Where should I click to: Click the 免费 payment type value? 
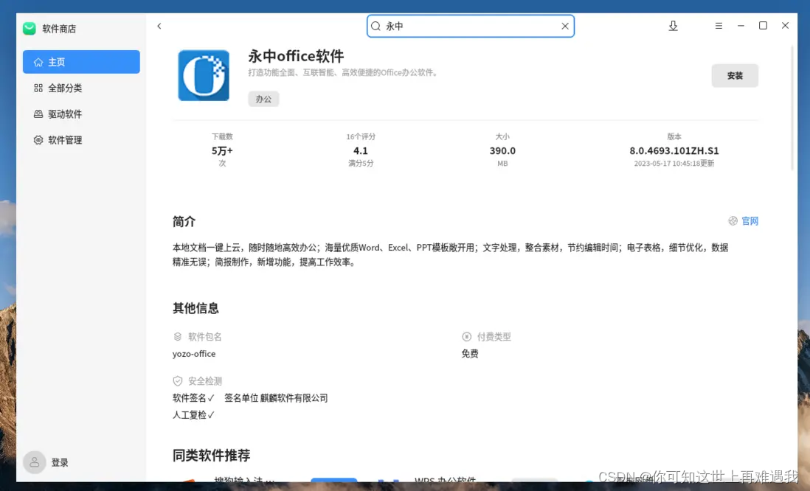470,354
